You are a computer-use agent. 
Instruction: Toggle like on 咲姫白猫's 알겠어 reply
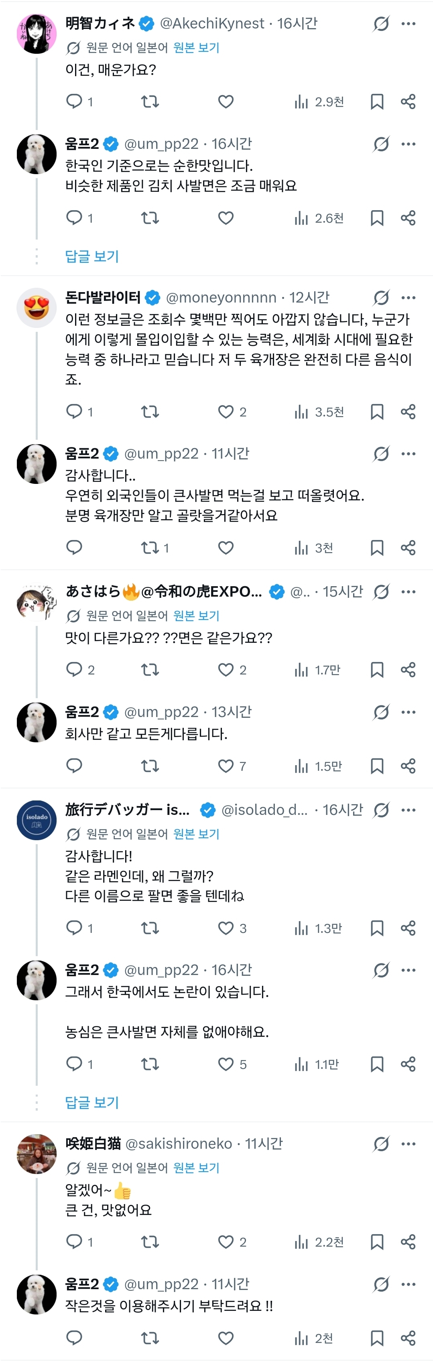pos(226,1242)
